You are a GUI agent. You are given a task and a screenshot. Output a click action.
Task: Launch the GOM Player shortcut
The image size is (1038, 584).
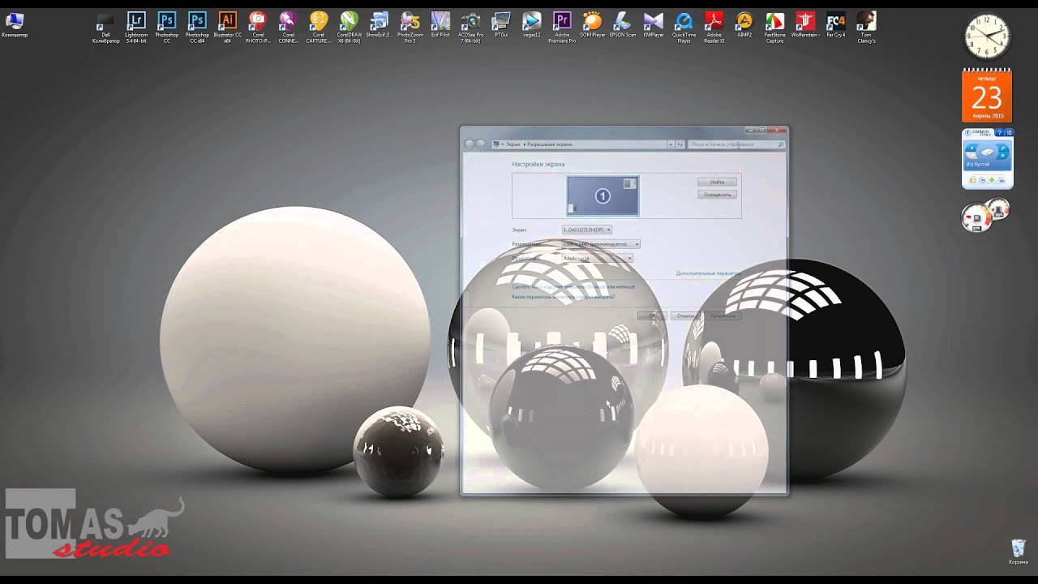pos(593,25)
